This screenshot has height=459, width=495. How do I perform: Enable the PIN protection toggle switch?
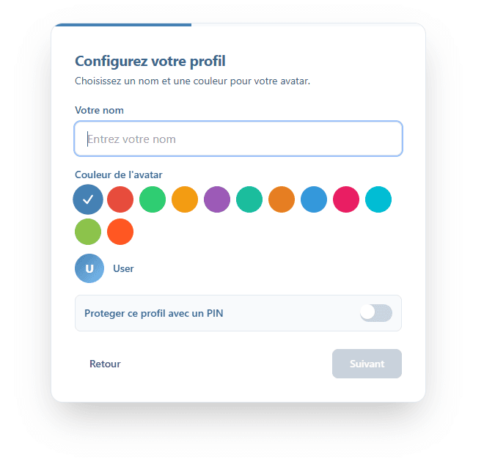click(x=375, y=313)
